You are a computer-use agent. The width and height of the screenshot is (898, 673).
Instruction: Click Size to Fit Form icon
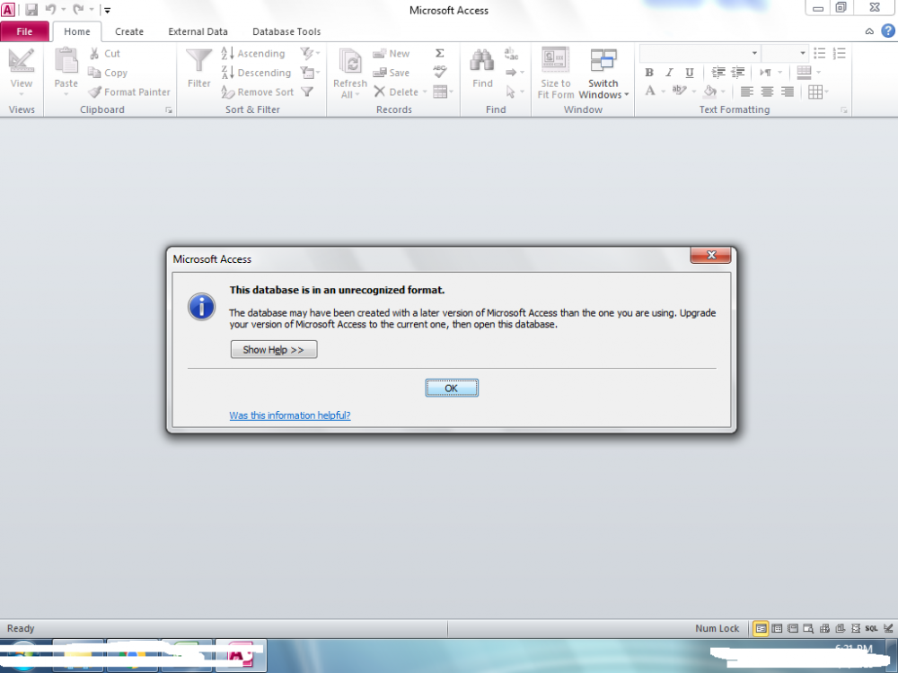[x=555, y=61]
